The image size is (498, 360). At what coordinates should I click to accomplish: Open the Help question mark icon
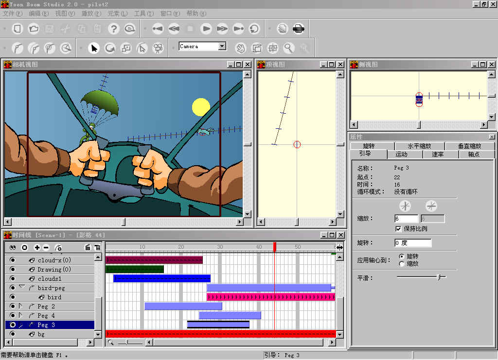coord(113,29)
